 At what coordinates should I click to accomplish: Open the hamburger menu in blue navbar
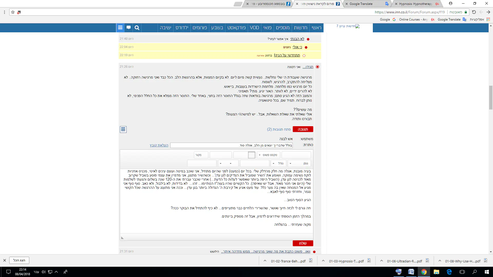[x=120, y=27]
